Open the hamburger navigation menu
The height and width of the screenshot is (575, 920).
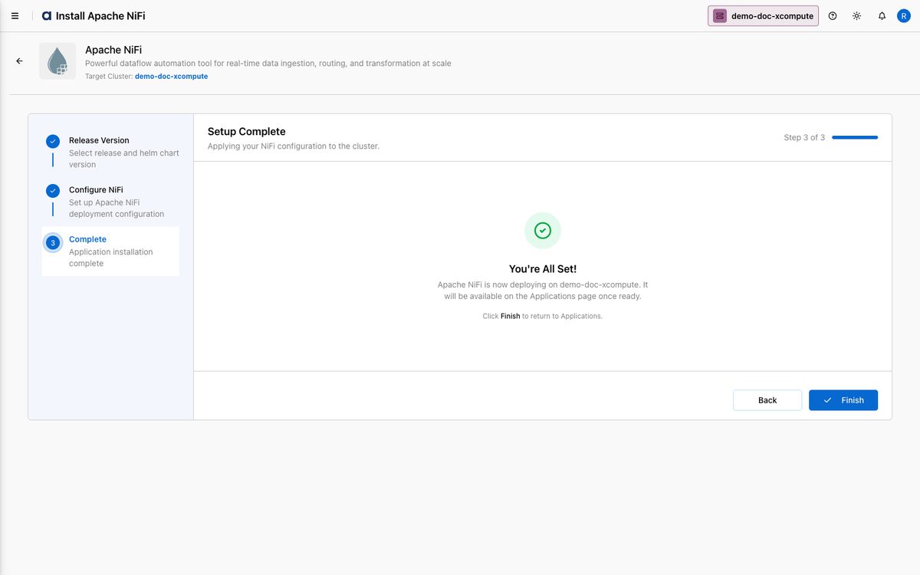pyautogui.click(x=15, y=16)
